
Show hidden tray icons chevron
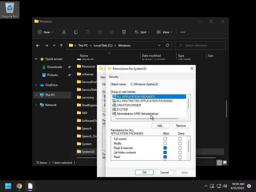coord(206,186)
